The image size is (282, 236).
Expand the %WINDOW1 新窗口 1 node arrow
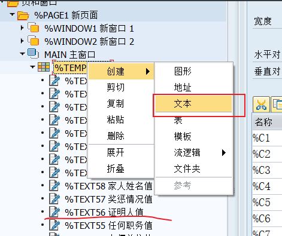pos(22,27)
